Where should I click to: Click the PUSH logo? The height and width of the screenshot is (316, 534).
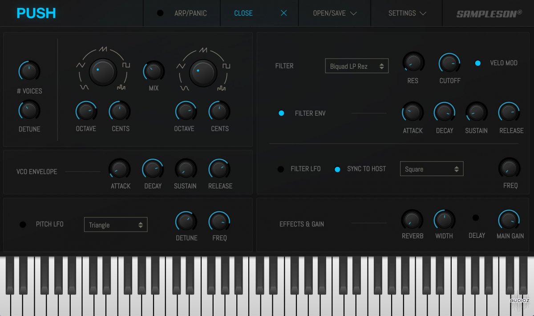36,13
